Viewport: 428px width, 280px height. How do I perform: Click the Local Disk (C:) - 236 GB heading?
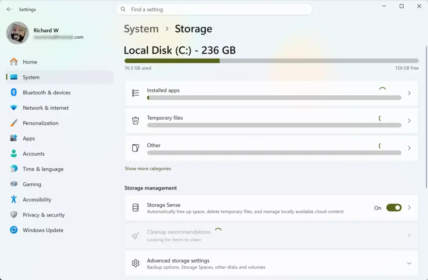point(180,50)
